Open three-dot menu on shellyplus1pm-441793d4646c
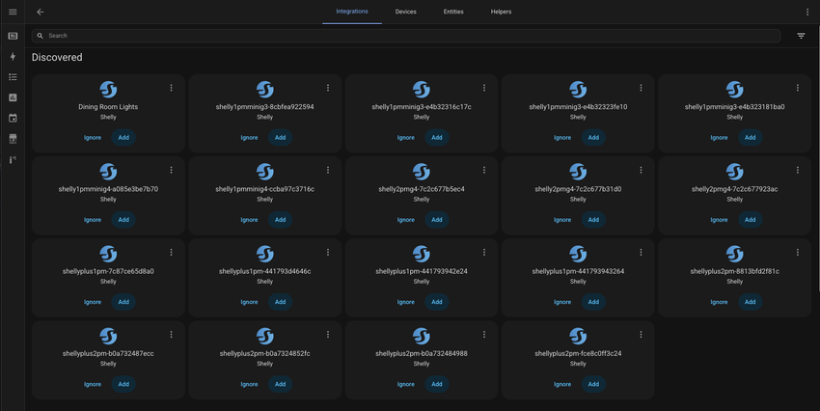 point(328,252)
